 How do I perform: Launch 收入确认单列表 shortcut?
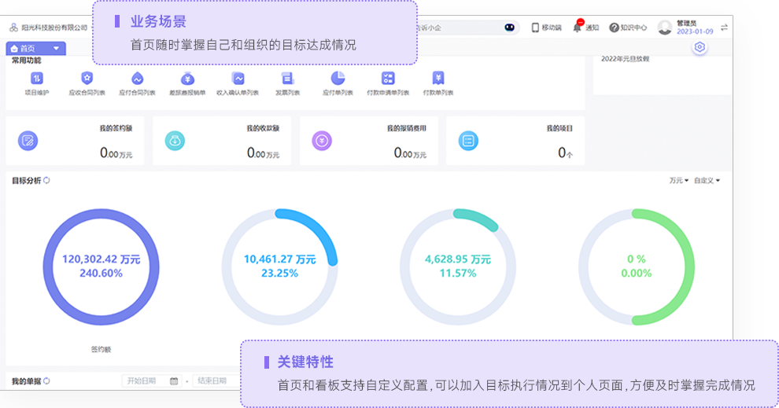(238, 79)
